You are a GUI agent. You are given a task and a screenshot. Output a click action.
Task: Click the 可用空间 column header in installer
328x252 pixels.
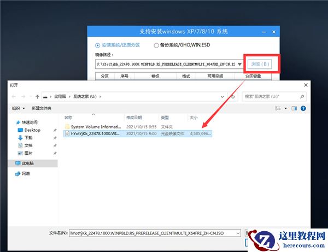click(x=215, y=77)
